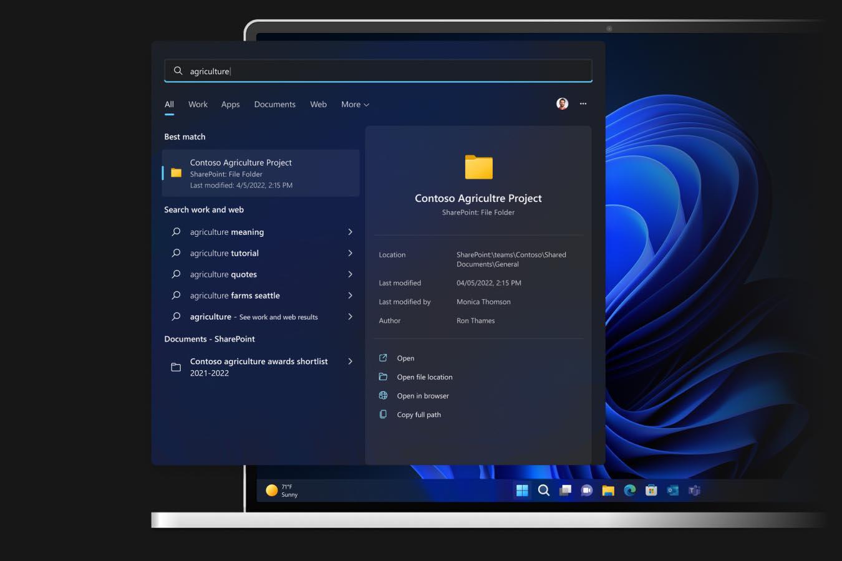Open Microsoft Edge from the taskbar
The height and width of the screenshot is (561, 842).
coord(630,491)
